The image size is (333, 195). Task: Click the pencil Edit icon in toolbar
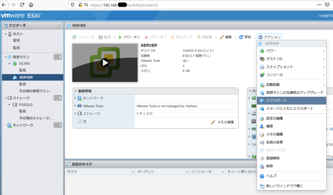pos(221,37)
